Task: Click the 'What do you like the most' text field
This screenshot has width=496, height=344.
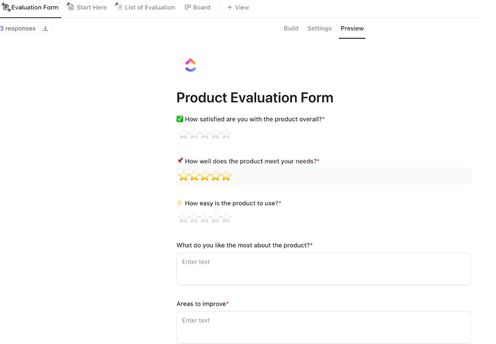Action: 323,268
